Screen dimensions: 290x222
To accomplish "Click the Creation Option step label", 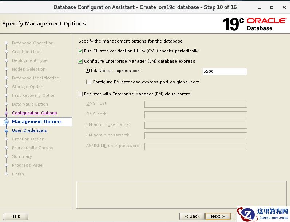I will pyautogui.click(x=28, y=139).
